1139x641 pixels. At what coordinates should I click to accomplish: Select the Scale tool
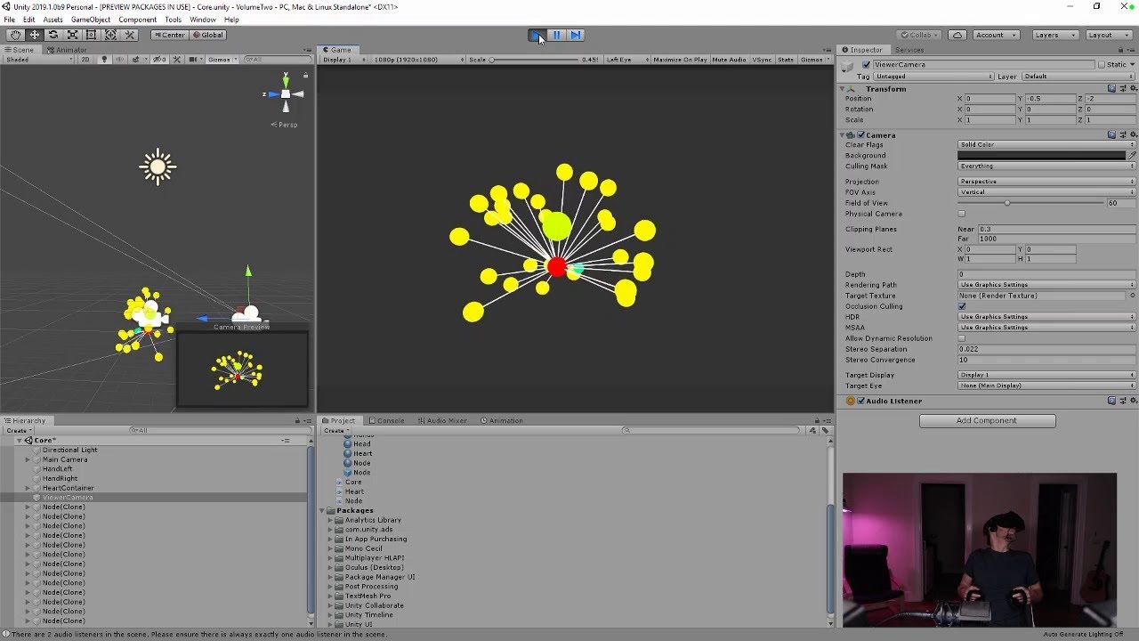(72, 35)
